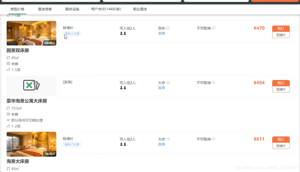Click info icon next to 大床 in ¥494 row

point(168,83)
